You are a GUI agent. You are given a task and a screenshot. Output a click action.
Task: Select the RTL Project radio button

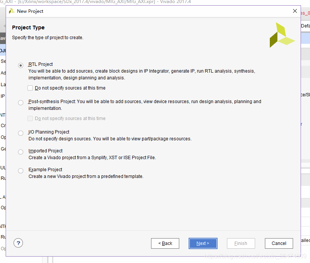coord(21,65)
